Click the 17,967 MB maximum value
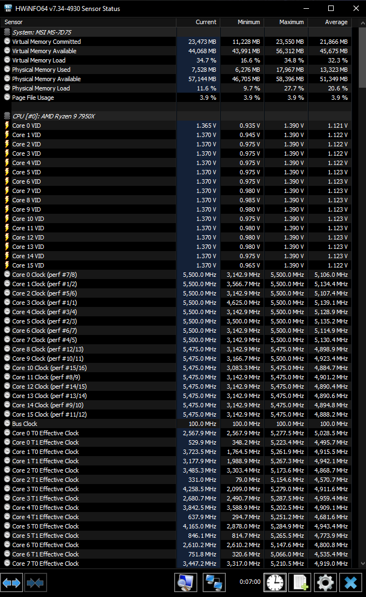This screenshot has width=366, height=597. coord(290,70)
